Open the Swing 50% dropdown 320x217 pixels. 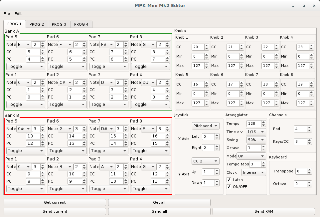click(x=256, y=140)
